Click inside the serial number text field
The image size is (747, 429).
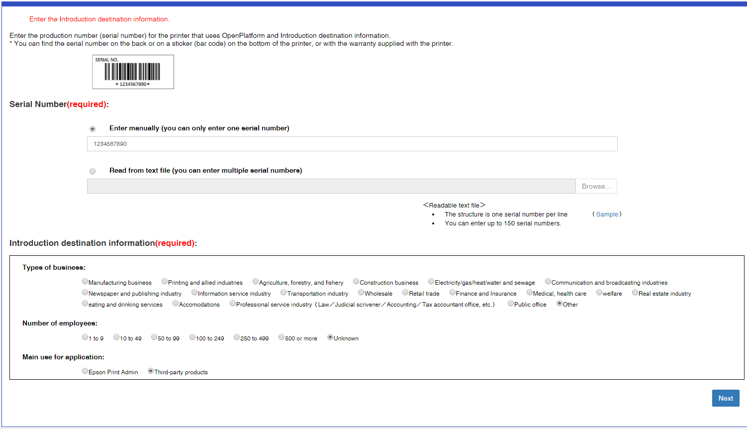(352, 144)
